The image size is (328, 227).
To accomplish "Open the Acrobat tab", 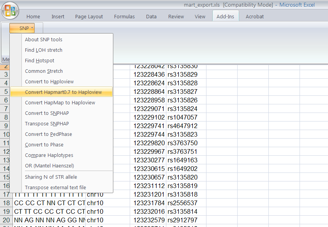I will [x=255, y=16].
